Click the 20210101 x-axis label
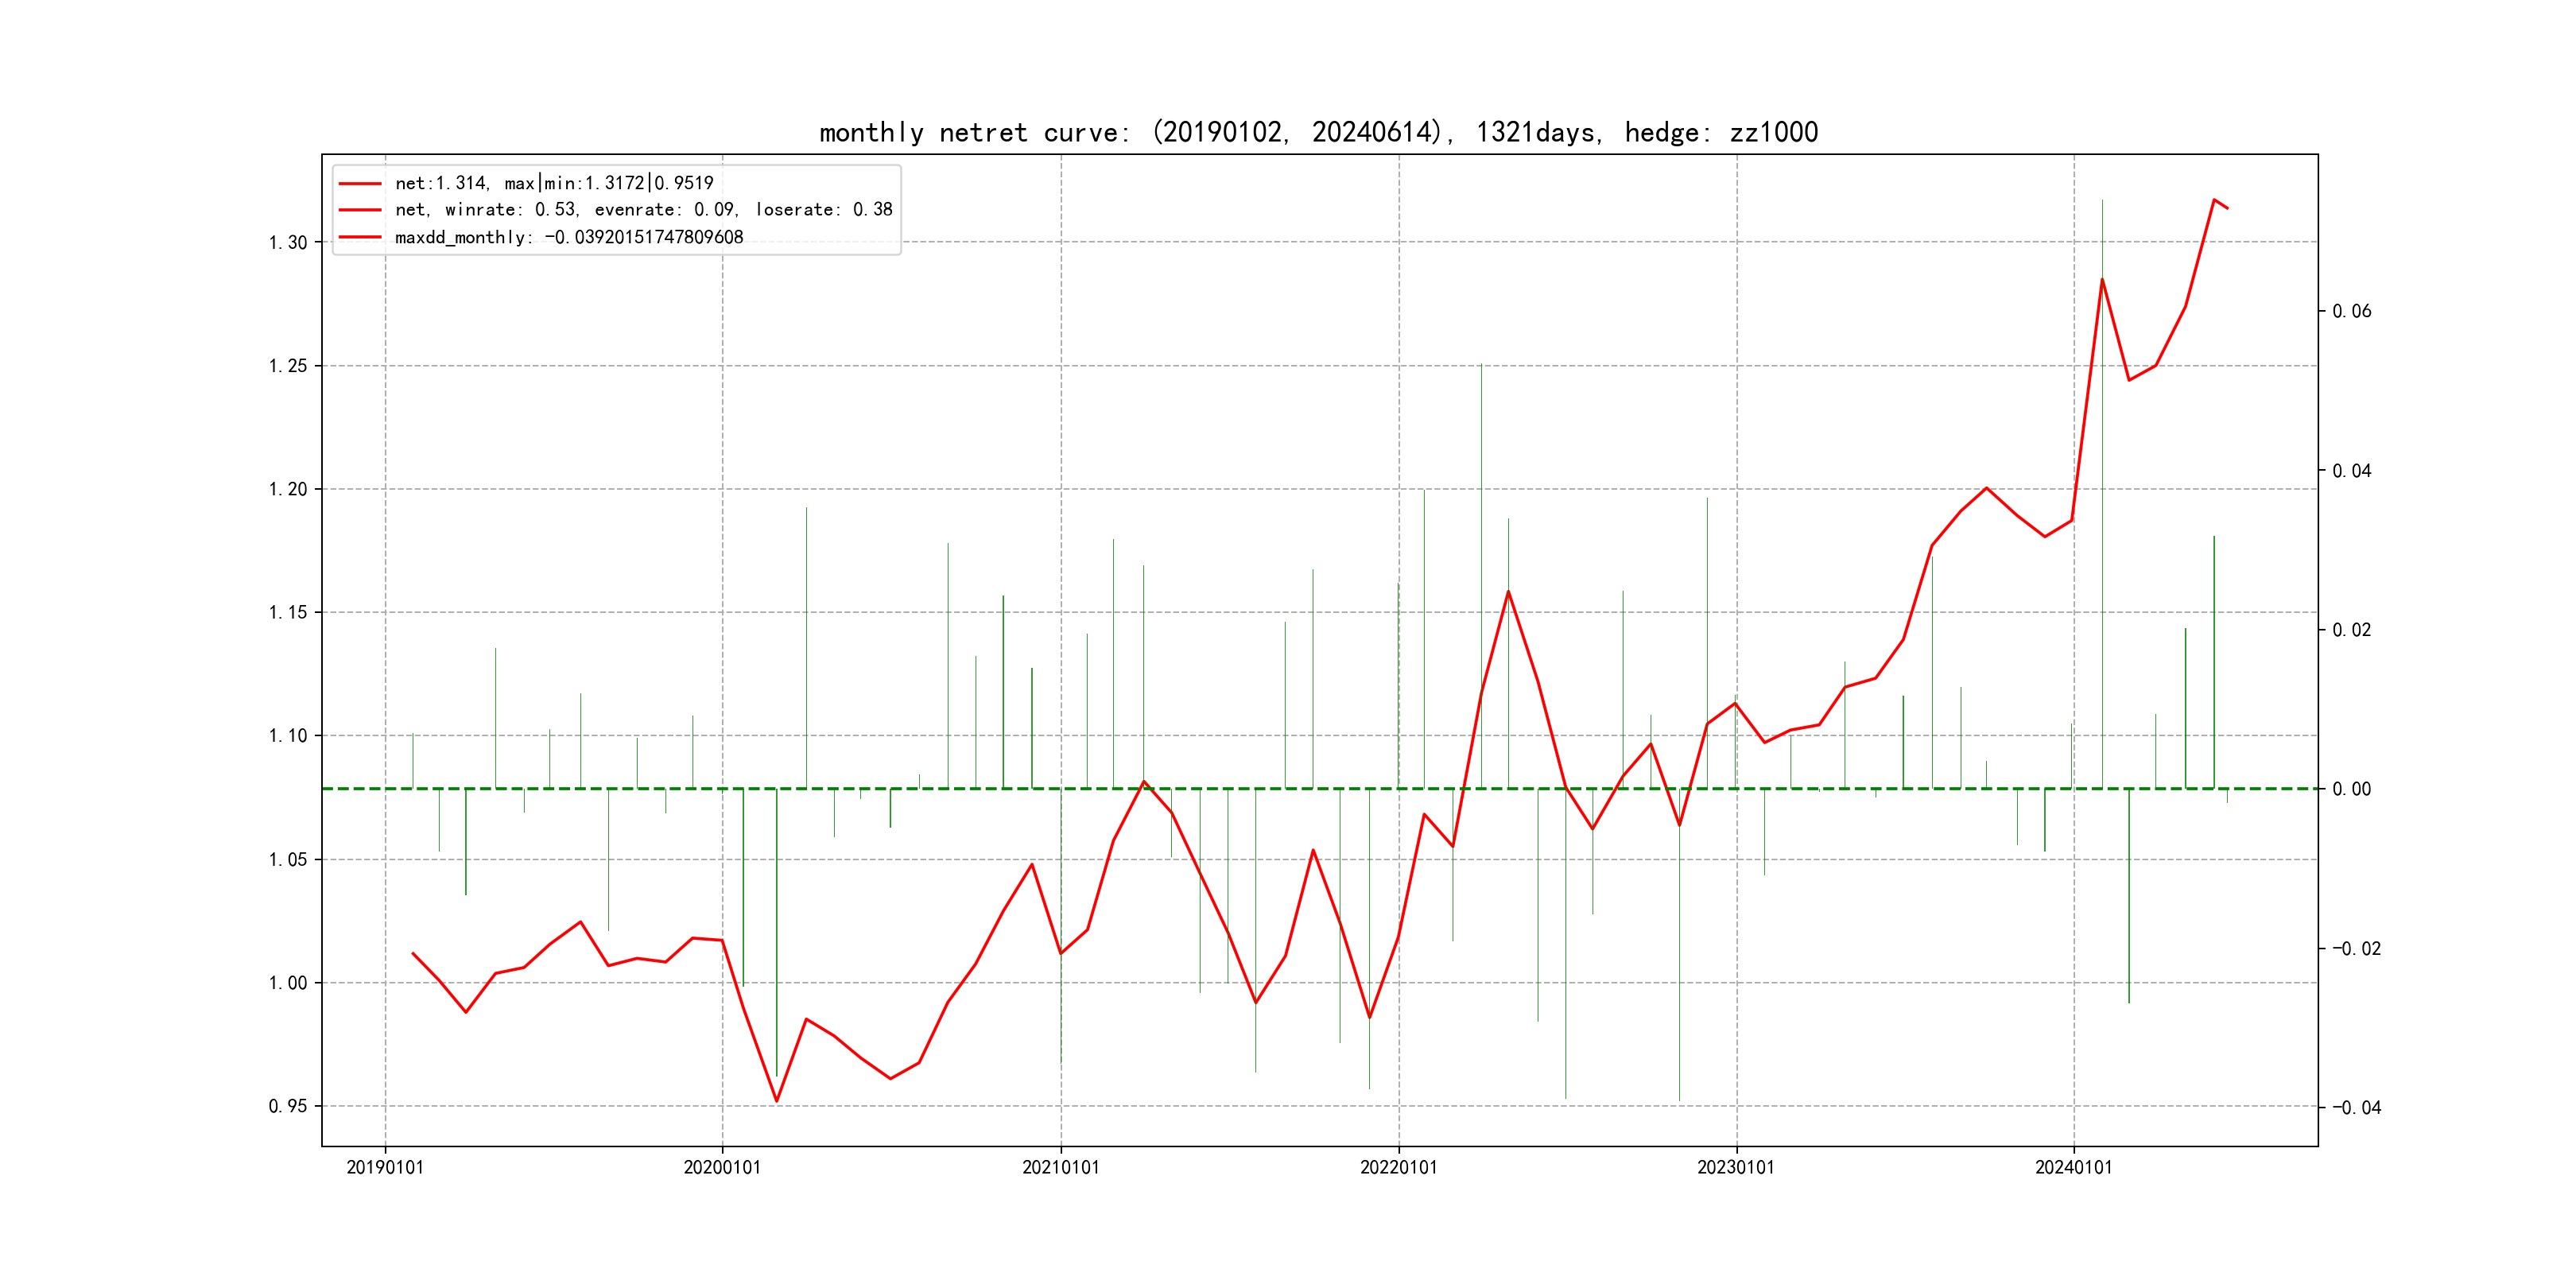This screenshot has height=1288, width=2576. click(x=1060, y=1167)
